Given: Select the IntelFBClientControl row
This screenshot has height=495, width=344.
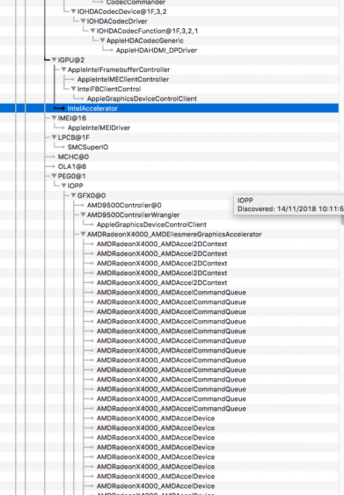Looking at the screenshot, I should 109,89.
